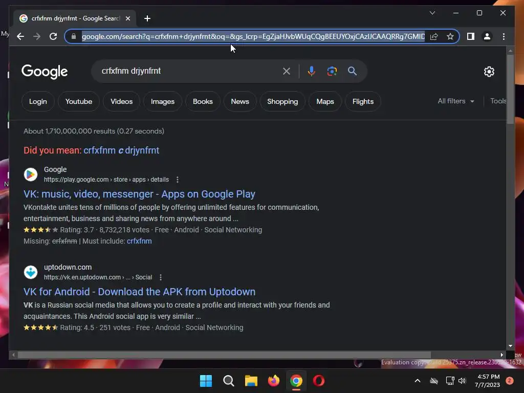524x393 pixels.
Task: Click the browser forward arrow
Action: coord(37,36)
